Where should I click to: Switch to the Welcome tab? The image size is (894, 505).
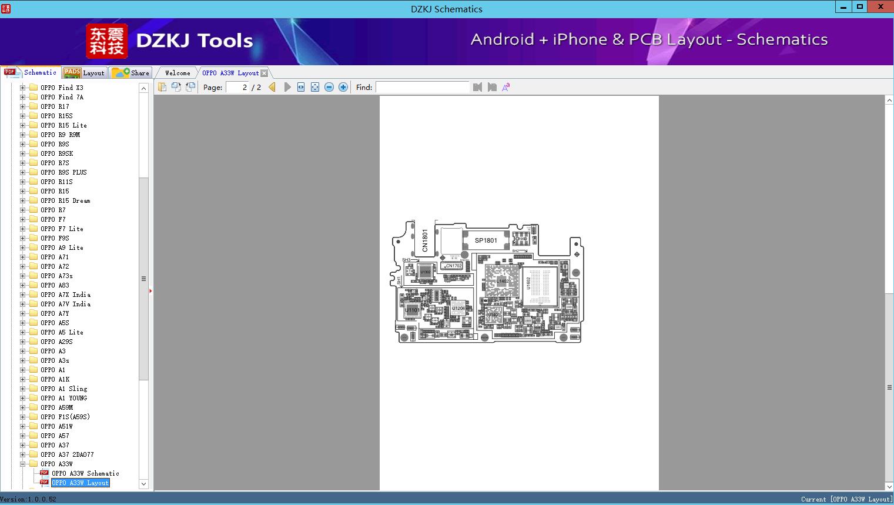coord(178,73)
